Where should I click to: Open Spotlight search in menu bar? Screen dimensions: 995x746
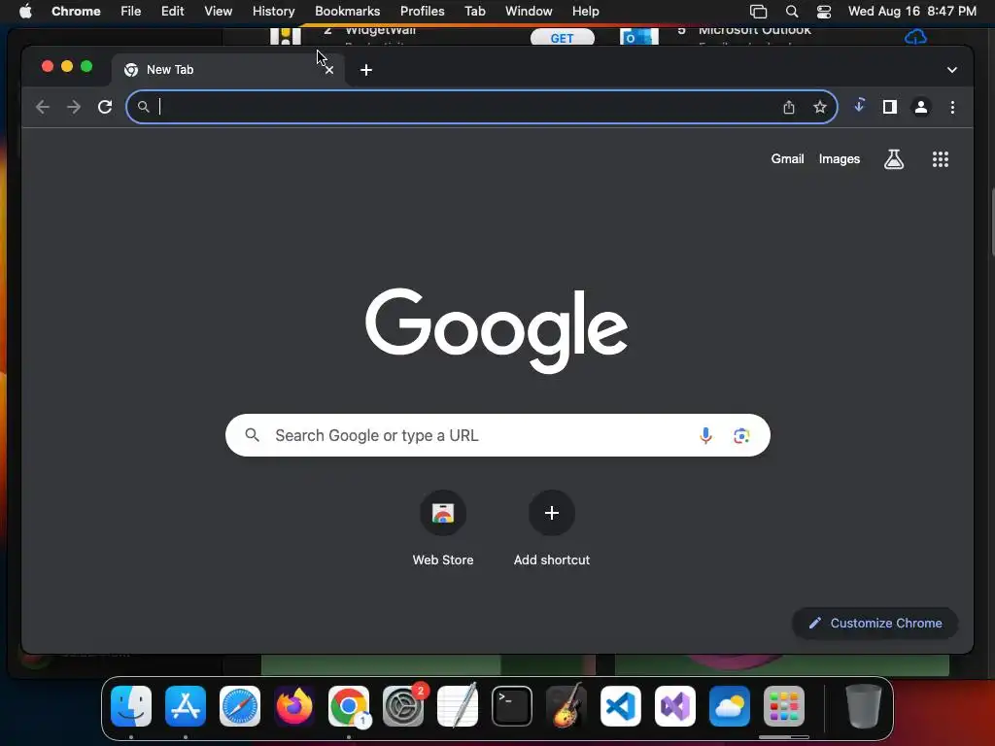[791, 12]
